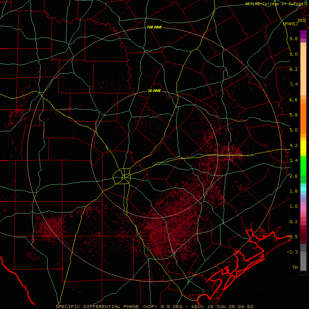Click the TH label on color scale

click(295, 267)
